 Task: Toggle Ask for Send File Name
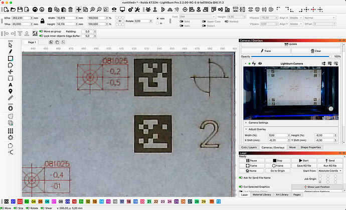tap(241, 177)
